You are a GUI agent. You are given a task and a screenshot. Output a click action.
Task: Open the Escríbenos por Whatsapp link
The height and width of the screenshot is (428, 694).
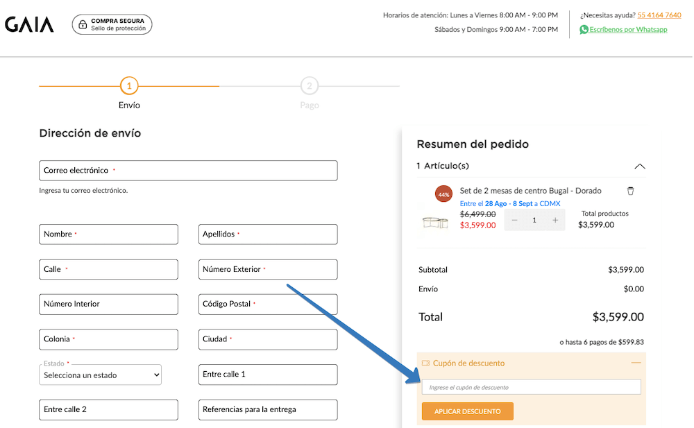point(628,30)
